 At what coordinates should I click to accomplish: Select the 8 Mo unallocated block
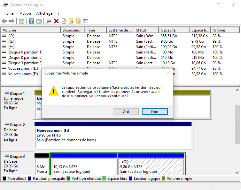[42, 165]
